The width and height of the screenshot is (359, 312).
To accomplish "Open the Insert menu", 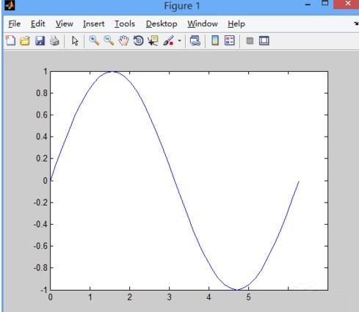I will tap(94, 23).
